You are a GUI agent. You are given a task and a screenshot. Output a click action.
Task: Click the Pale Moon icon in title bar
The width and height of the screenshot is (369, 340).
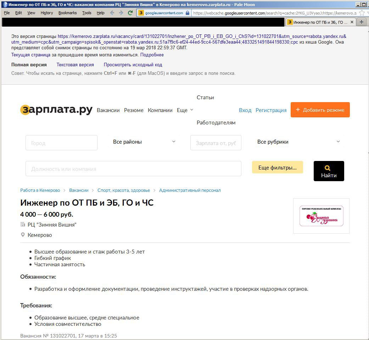point(5,4)
